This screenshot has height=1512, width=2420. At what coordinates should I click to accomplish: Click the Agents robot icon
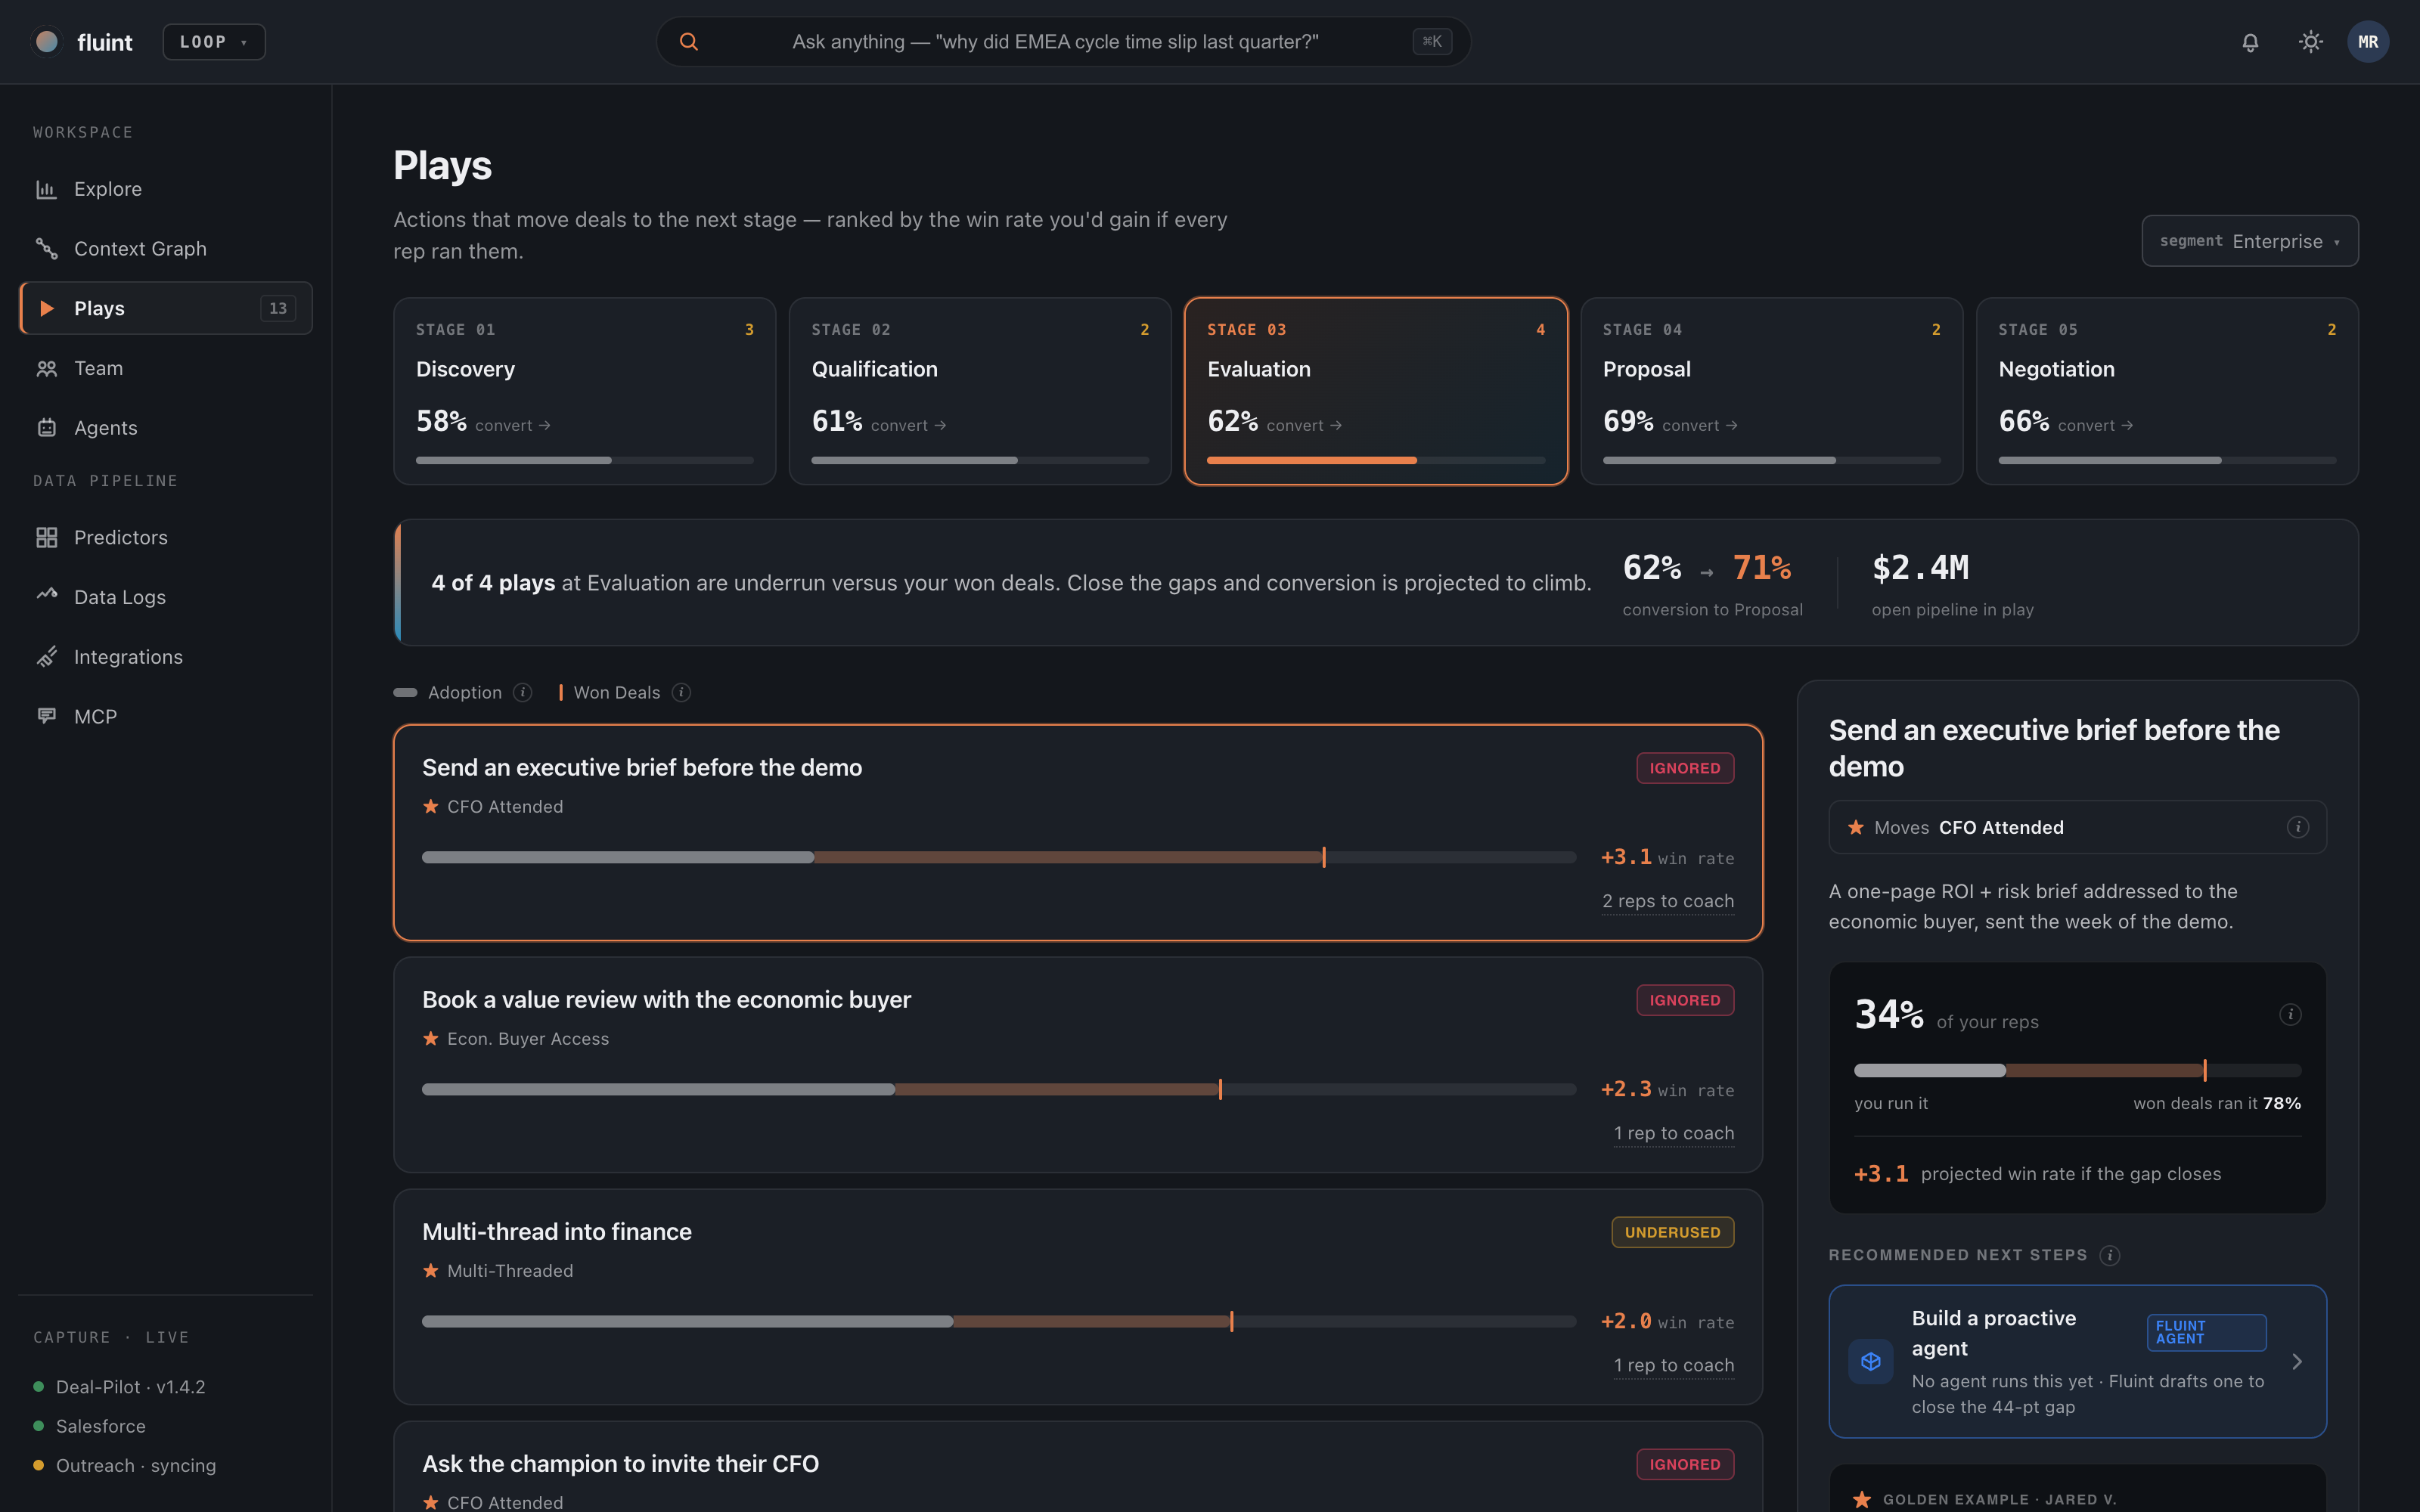click(47, 428)
